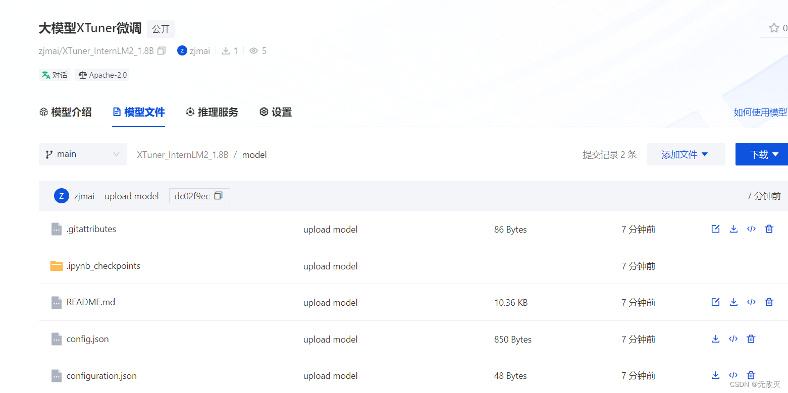Click the upload model commit title
This screenshot has height=393, width=788.
132,196
